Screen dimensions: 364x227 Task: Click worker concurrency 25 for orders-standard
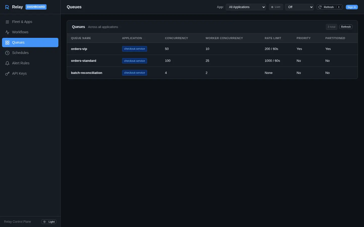click(207, 61)
